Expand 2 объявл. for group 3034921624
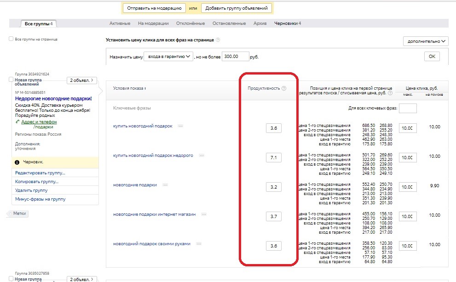 [x=82, y=80]
